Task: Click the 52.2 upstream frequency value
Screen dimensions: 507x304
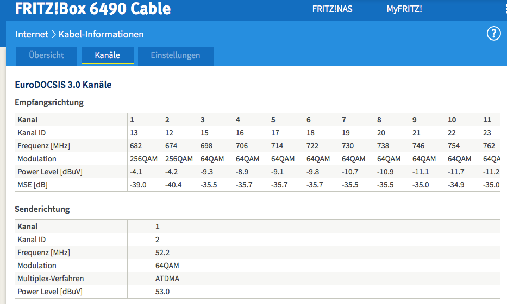Action: 162,253
